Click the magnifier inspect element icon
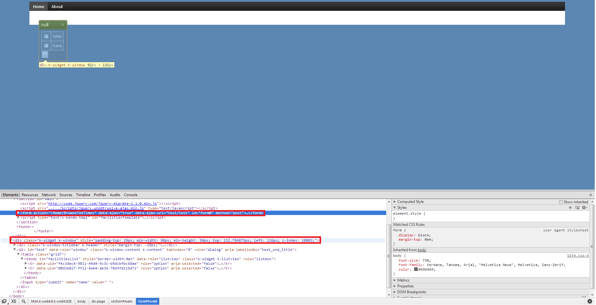The image size is (596, 305). pos(24,301)
